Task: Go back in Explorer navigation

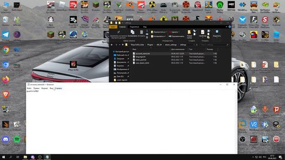Action: pos(112,45)
